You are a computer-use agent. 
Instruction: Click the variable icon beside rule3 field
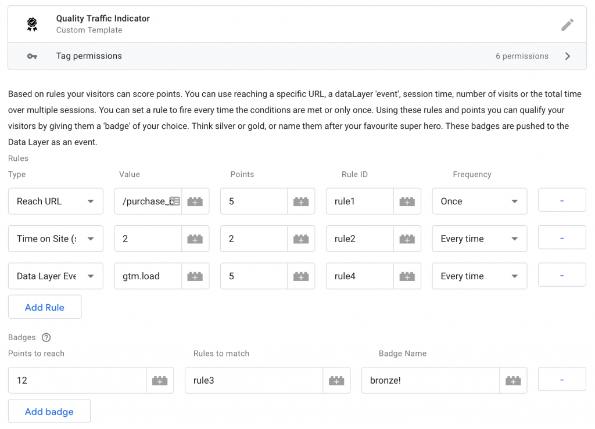pos(336,380)
